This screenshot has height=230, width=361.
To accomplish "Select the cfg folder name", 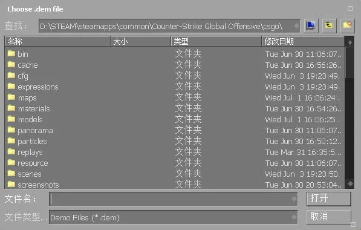I will pyautogui.click(x=23, y=76).
